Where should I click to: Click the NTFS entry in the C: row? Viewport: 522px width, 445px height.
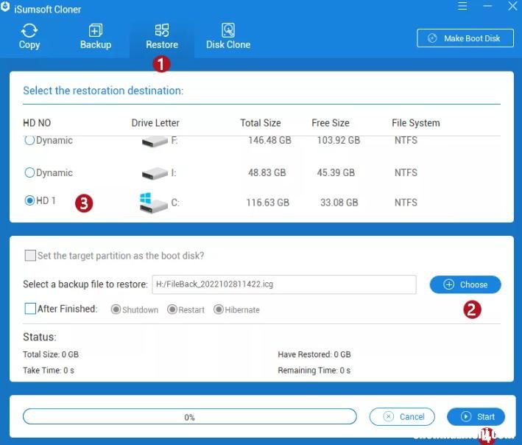tap(406, 203)
